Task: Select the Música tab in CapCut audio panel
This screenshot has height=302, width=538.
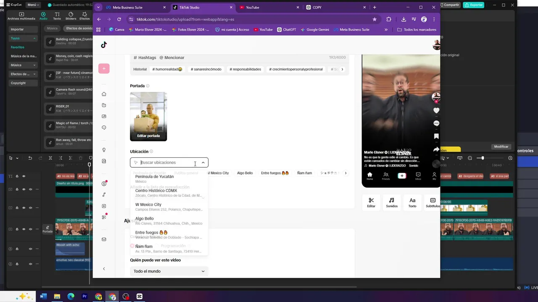Action: pos(52,29)
